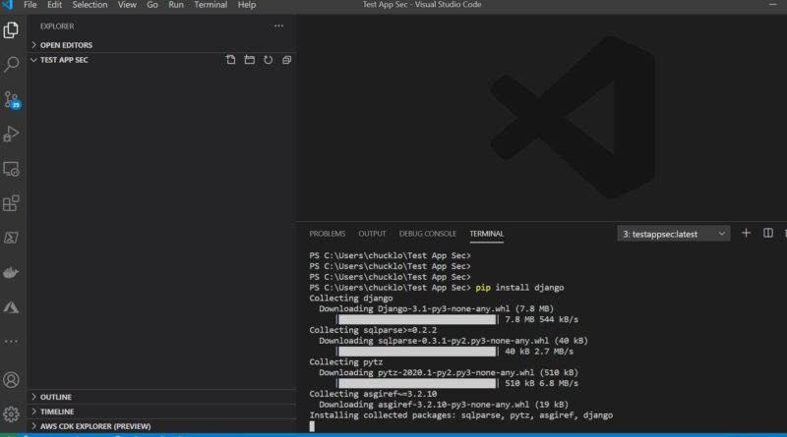Add a new terminal with plus icon
Viewport: 787px width, 437px height.
pos(746,233)
